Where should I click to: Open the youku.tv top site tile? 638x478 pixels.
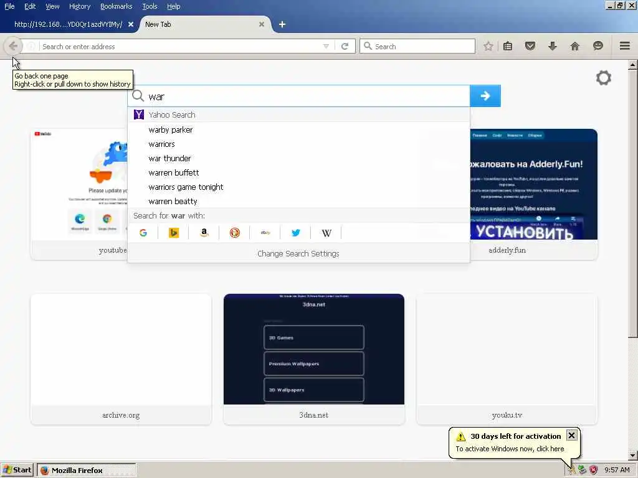pos(507,359)
